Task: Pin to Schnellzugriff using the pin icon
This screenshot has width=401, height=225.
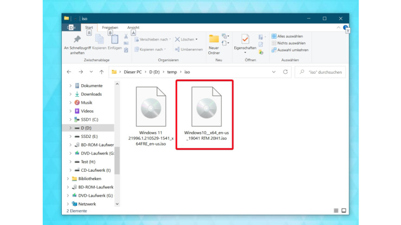Action: (x=77, y=39)
